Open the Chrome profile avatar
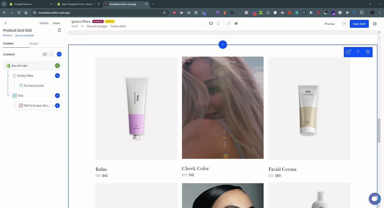The image size is (384, 208). coord(372,13)
